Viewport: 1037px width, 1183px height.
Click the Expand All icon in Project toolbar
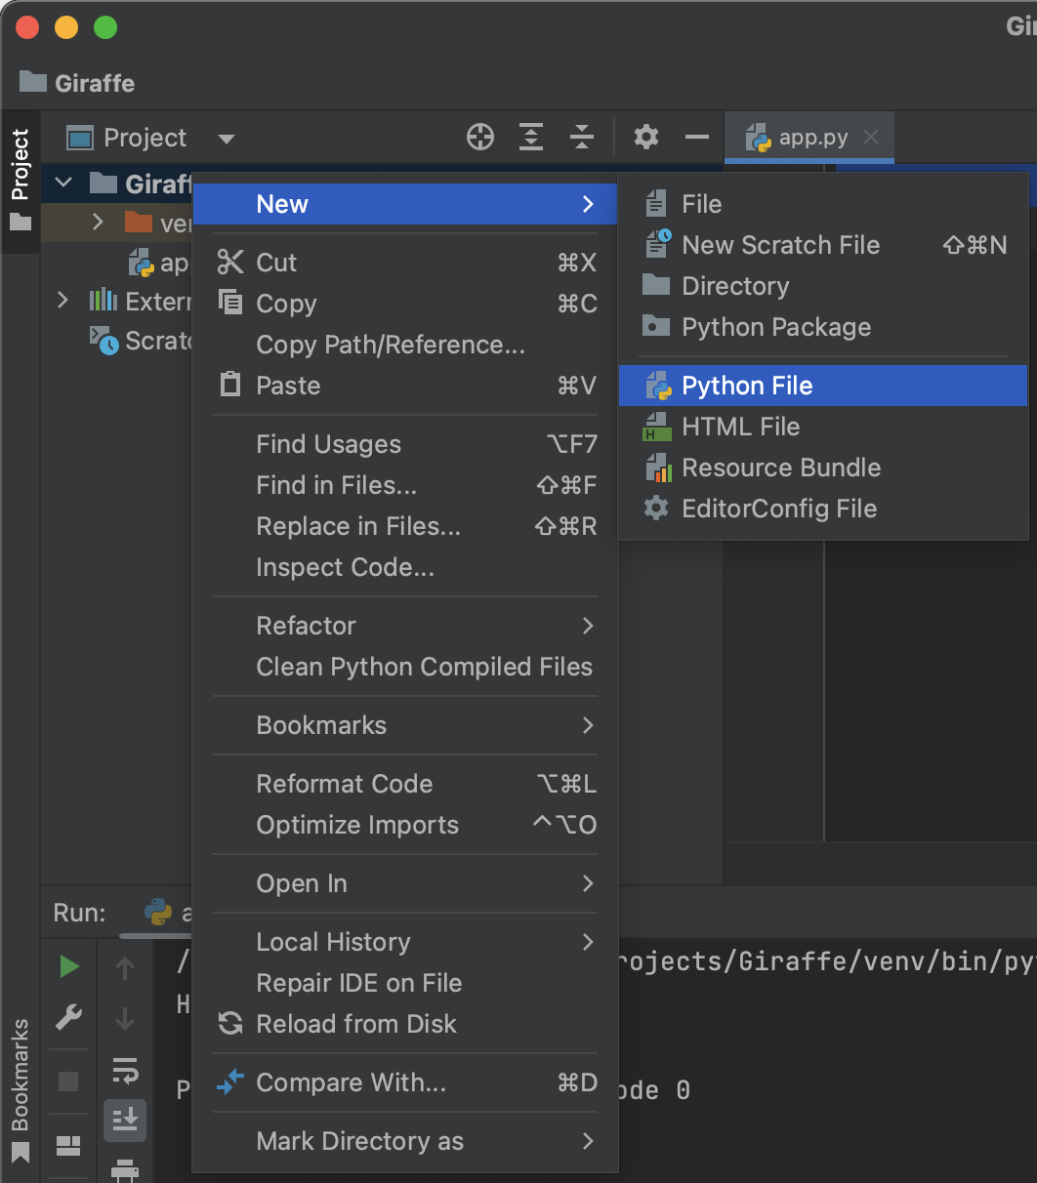click(x=531, y=138)
